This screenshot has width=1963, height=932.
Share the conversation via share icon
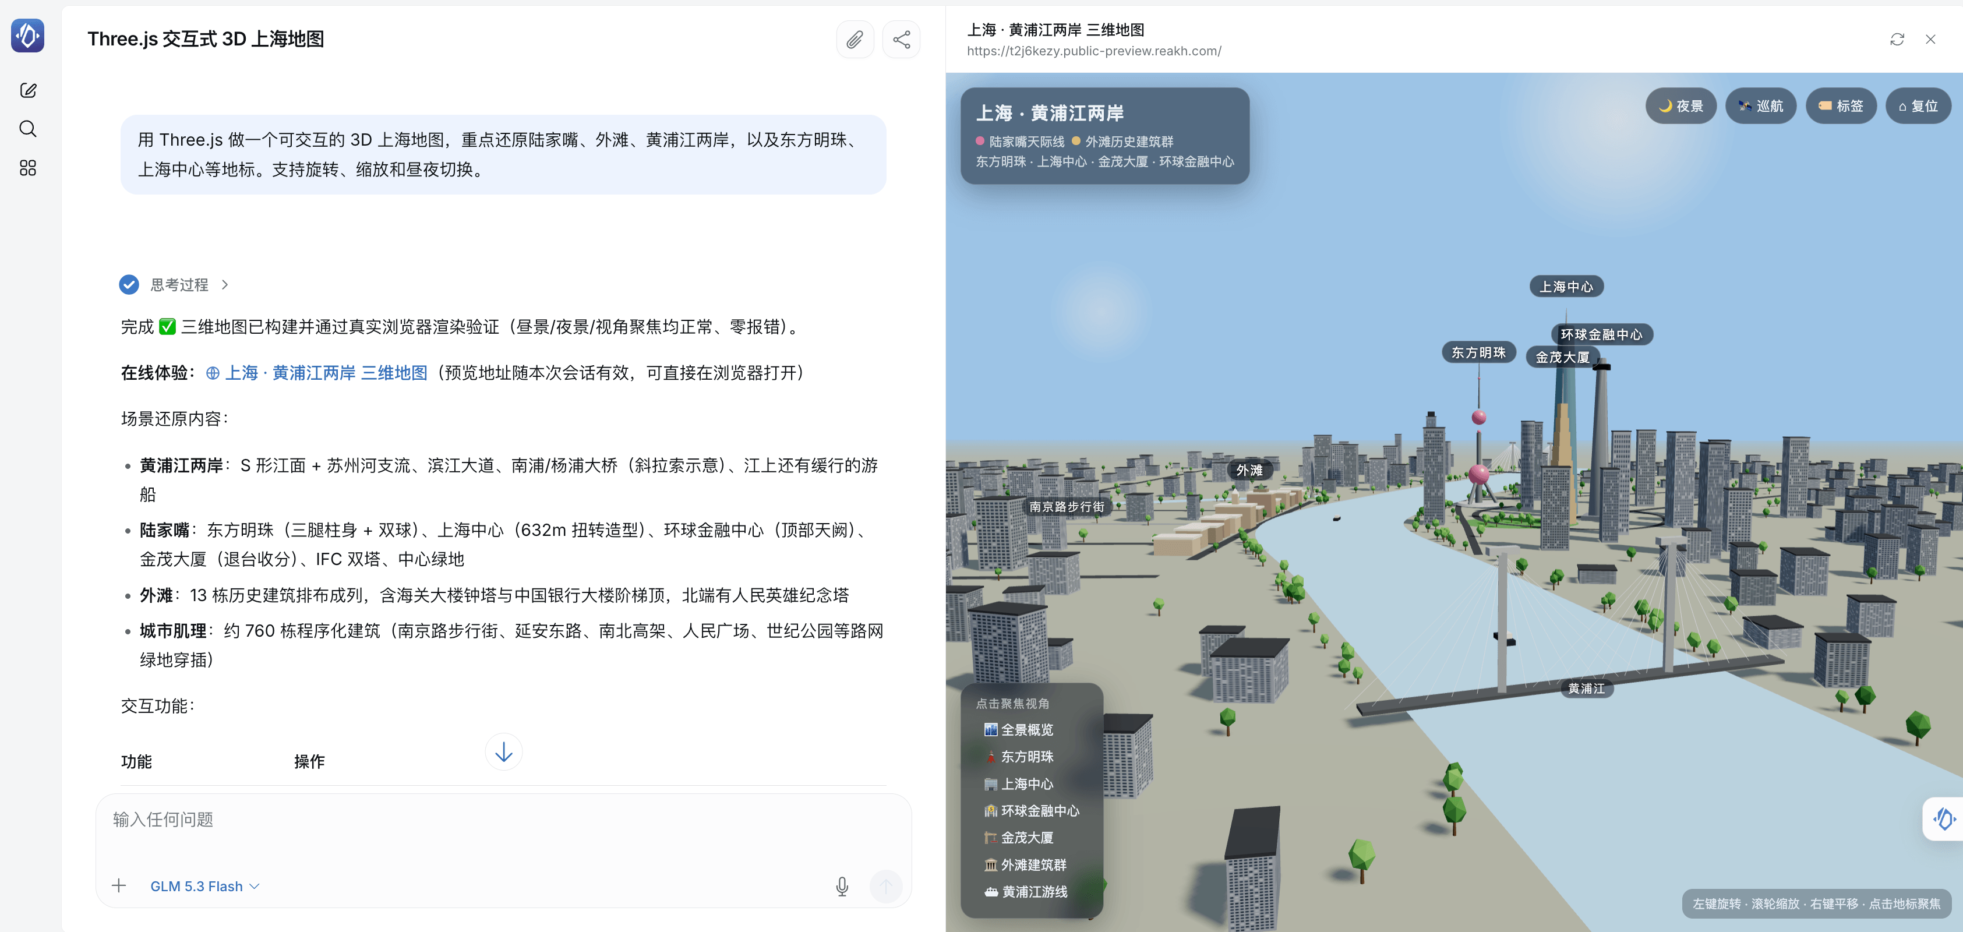902,40
